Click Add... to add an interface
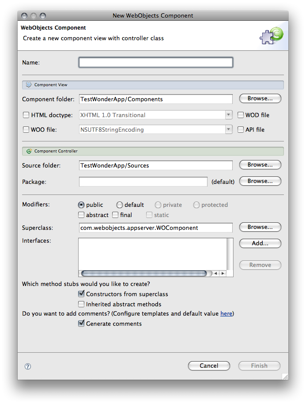Image resolution: width=306 pixels, height=404 pixels. 260,243
